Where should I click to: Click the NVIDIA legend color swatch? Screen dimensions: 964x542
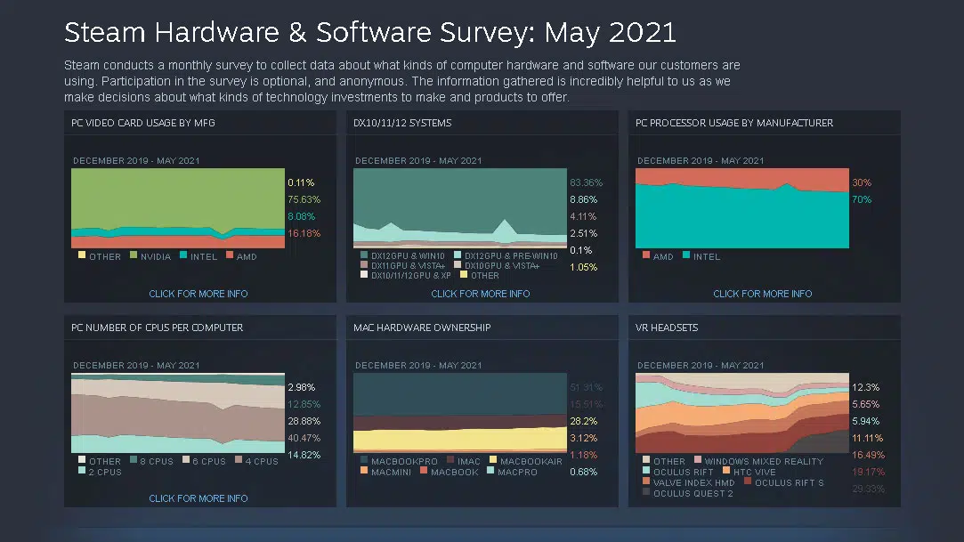pos(134,255)
